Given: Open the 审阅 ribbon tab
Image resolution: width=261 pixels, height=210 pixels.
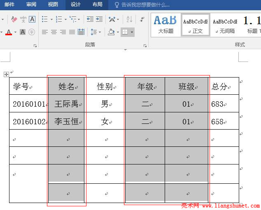Looking at the screenshot, I should click(31, 5).
